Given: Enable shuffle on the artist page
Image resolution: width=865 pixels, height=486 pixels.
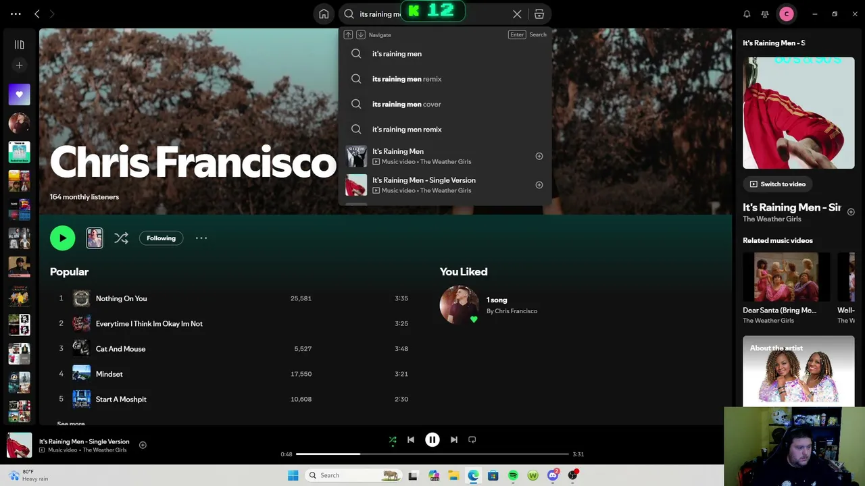Looking at the screenshot, I should 121,238.
